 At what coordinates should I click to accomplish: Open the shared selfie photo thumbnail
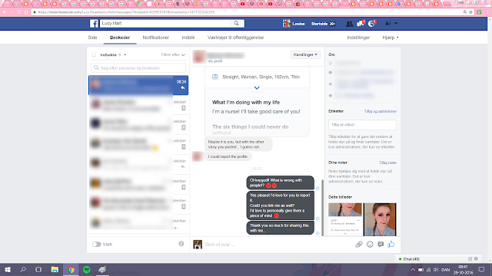point(380,219)
